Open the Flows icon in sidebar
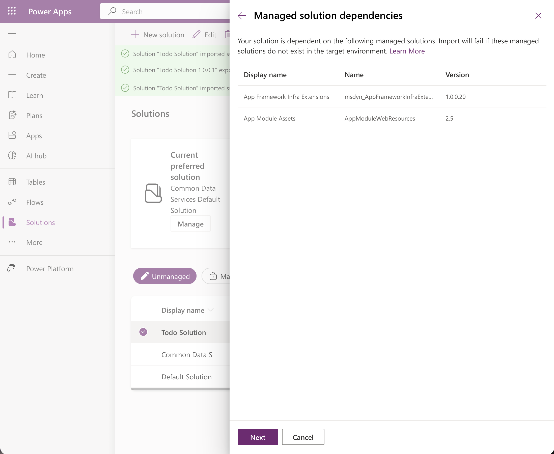 (12, 202)
